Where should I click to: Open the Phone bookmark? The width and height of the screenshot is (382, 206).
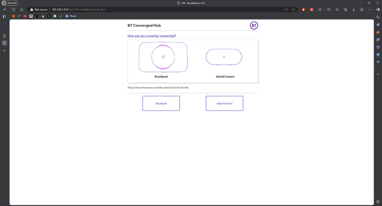pyautogui.click(x=71, y=16)
